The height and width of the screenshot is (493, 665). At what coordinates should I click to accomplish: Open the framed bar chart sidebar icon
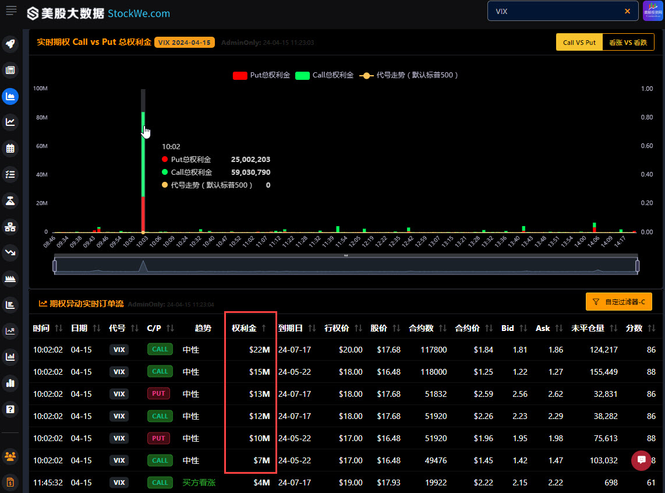(x=10, y=357)
